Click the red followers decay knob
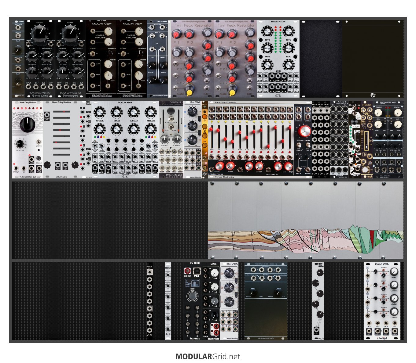Image resolution: width=416 pixels, height=363 pixels. [304, 131]
